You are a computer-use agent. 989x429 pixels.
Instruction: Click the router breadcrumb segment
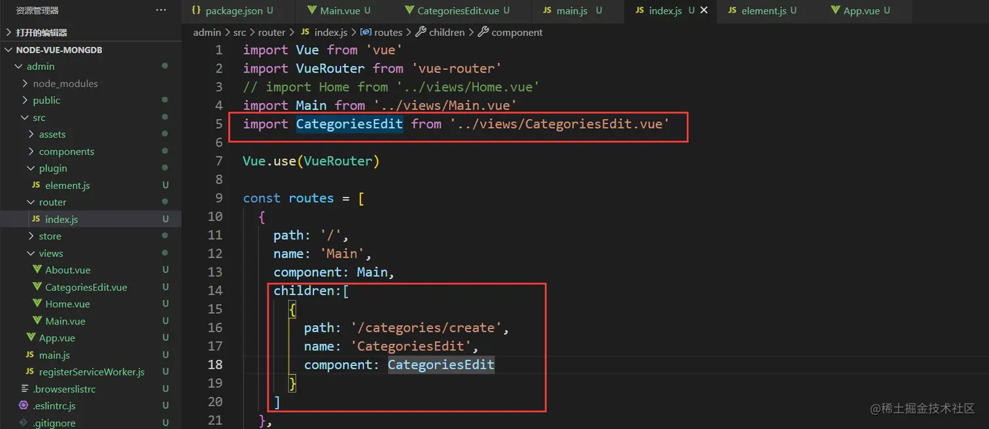tap(271, 32)
